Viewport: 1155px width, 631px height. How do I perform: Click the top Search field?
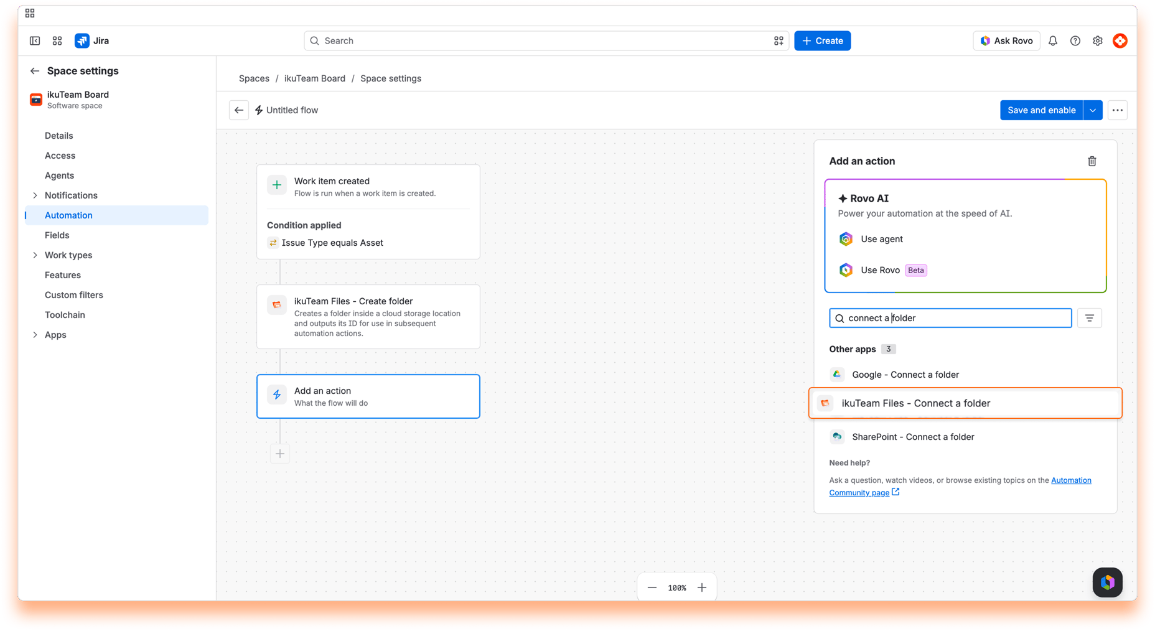[x=546, y=40]
